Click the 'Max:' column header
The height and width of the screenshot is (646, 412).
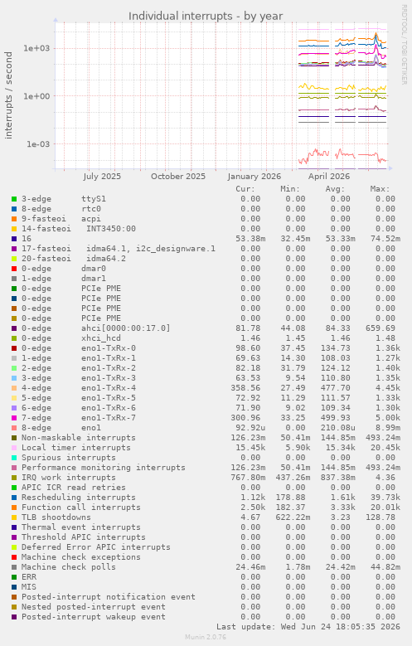pos(380,189)
